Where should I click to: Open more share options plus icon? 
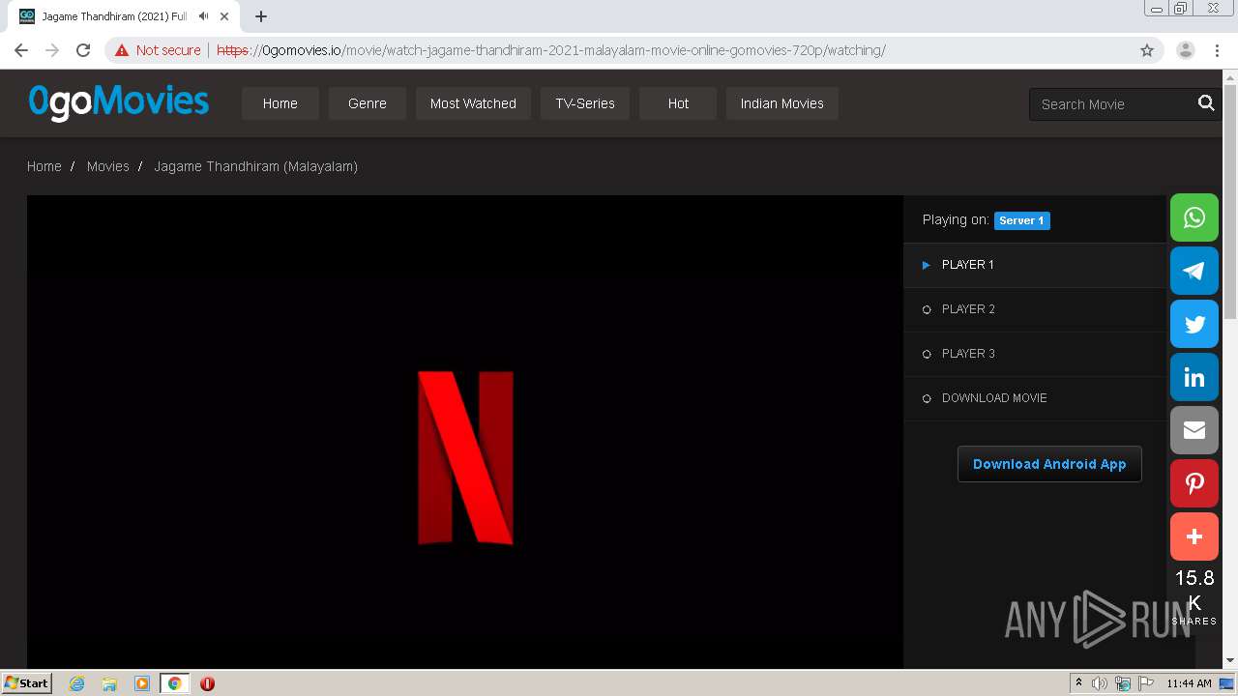pos(1194,536)
